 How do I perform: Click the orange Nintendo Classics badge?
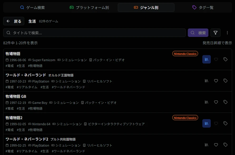tap(185, 54)
